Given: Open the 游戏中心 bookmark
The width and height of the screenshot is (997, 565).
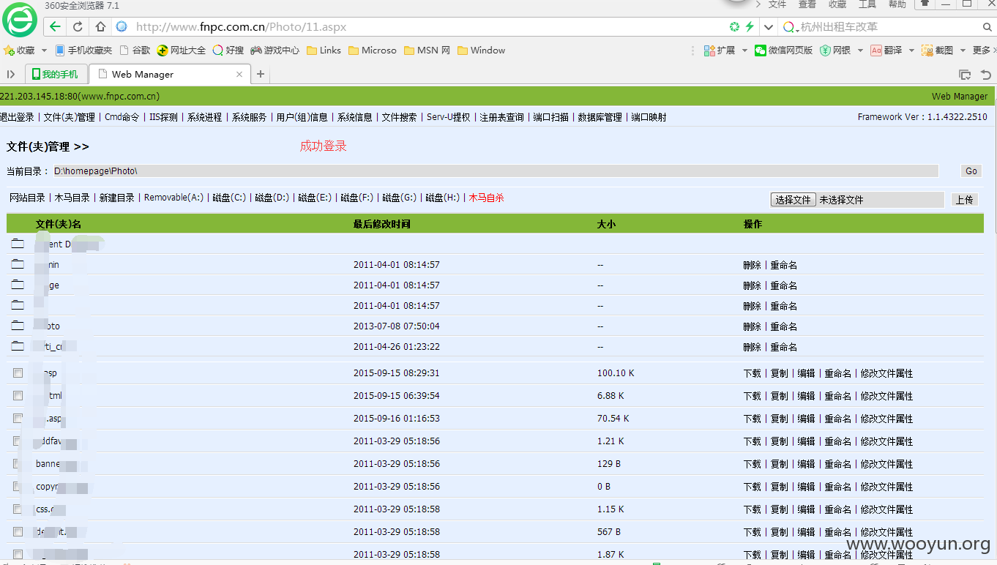Looking at the screenshot, I should point(275,50).
